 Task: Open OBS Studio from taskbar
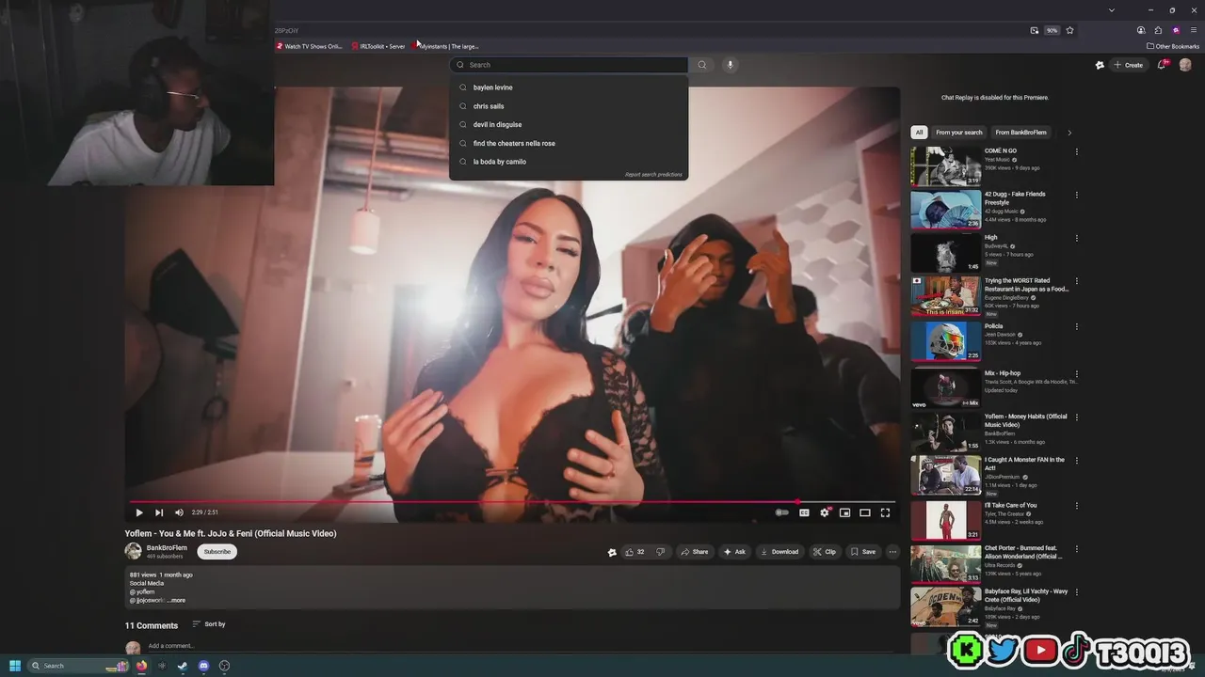(x=224, y=666)
